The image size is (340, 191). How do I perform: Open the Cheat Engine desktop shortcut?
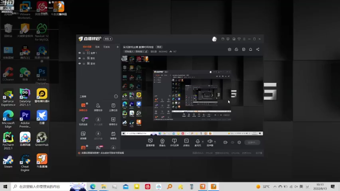tap(25, 163)
